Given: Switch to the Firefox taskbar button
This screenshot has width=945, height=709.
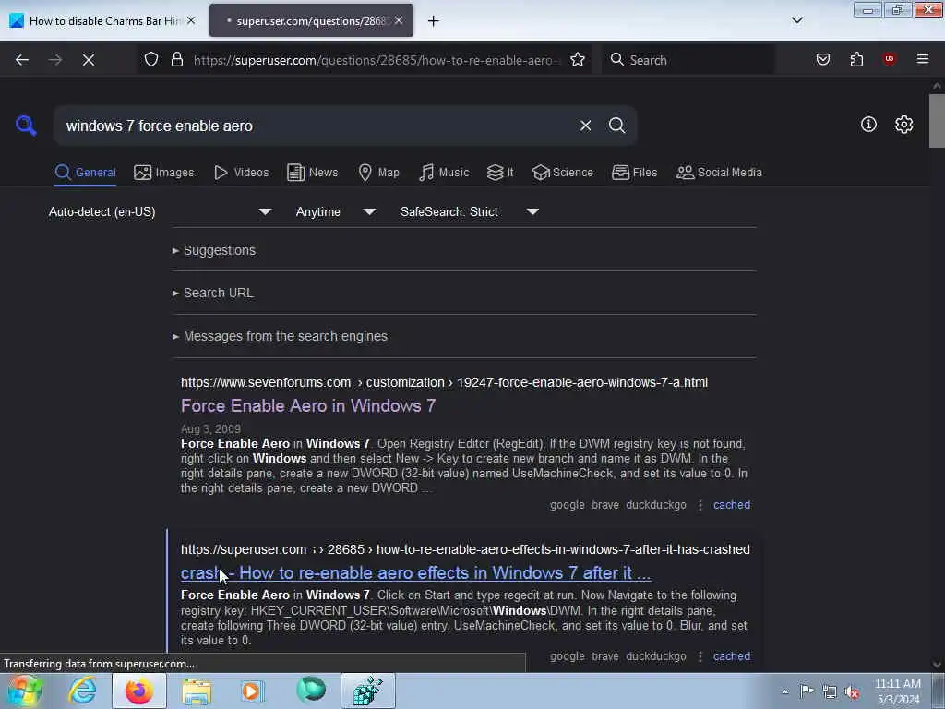Looking at the screenshot, I should (138, 691).
